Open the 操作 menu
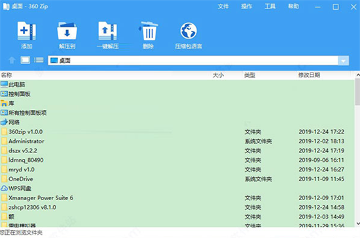 click(x=247, y=7)
